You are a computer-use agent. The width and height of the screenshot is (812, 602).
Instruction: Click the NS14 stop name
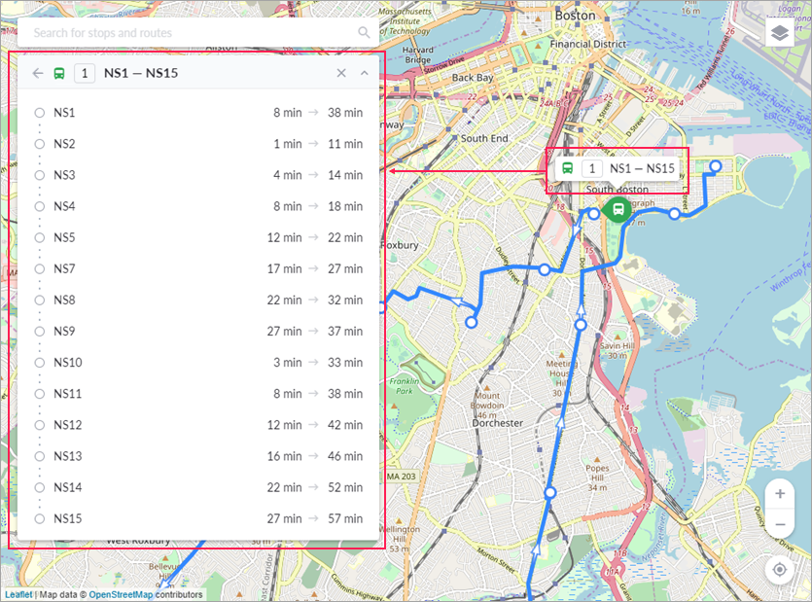pos(68,487)
